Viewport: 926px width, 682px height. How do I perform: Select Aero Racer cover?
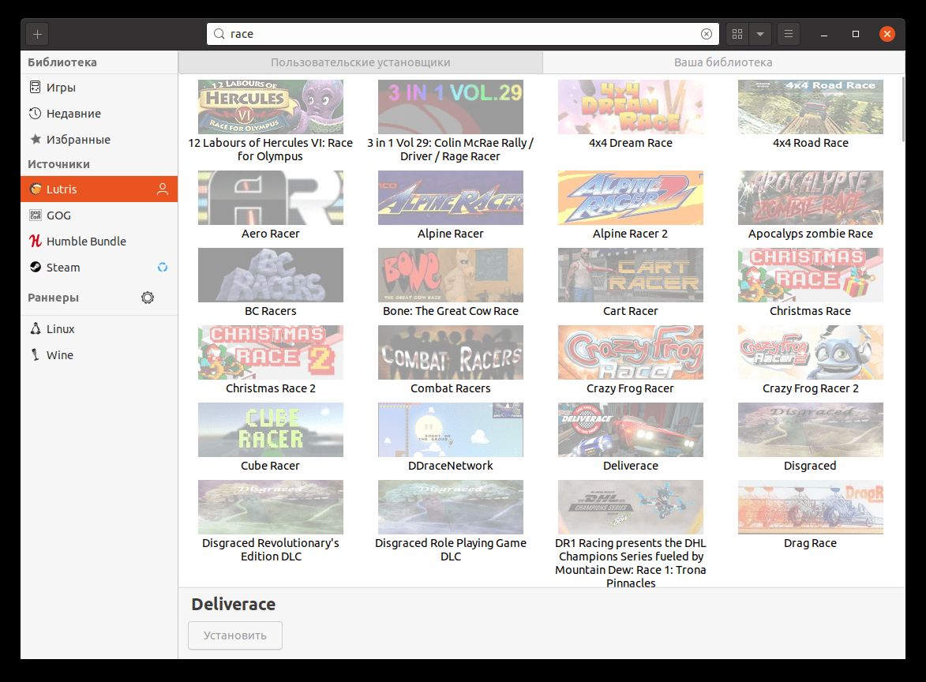[x=271, y=198]
